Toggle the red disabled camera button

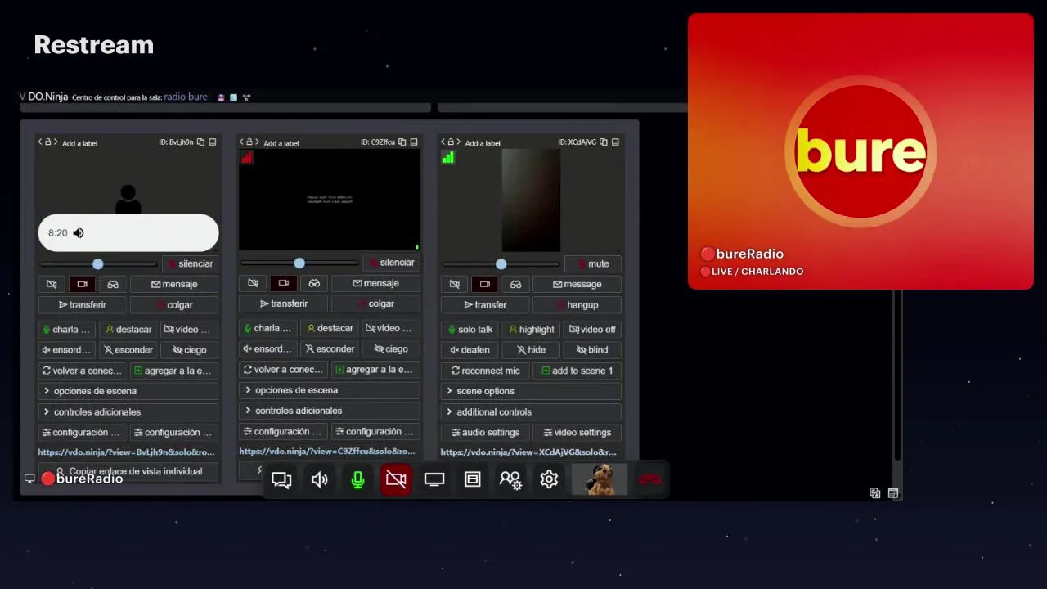click(x=396, y=480)
